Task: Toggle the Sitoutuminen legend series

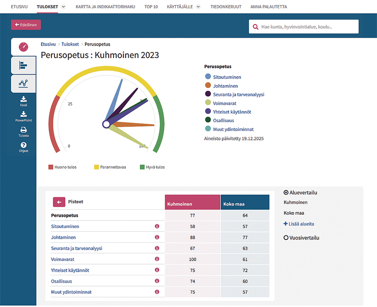Action: coord(227,77)
